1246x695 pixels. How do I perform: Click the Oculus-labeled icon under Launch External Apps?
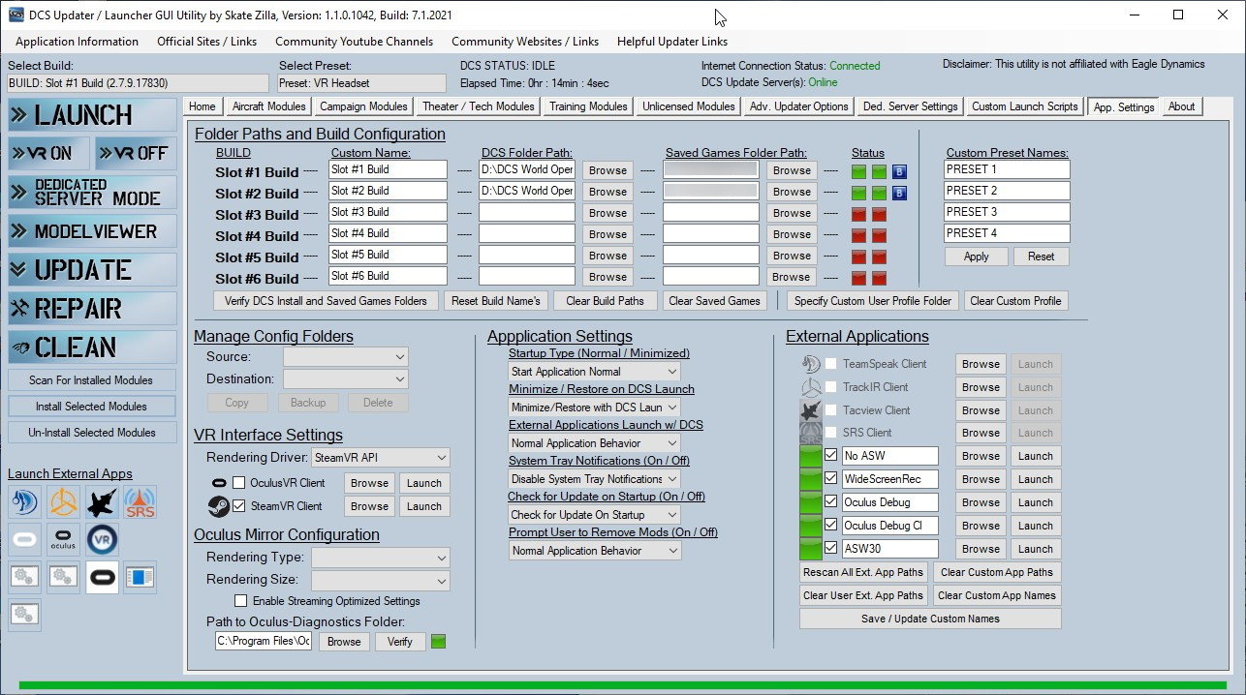pyautogui.click(x=63, y=539)
